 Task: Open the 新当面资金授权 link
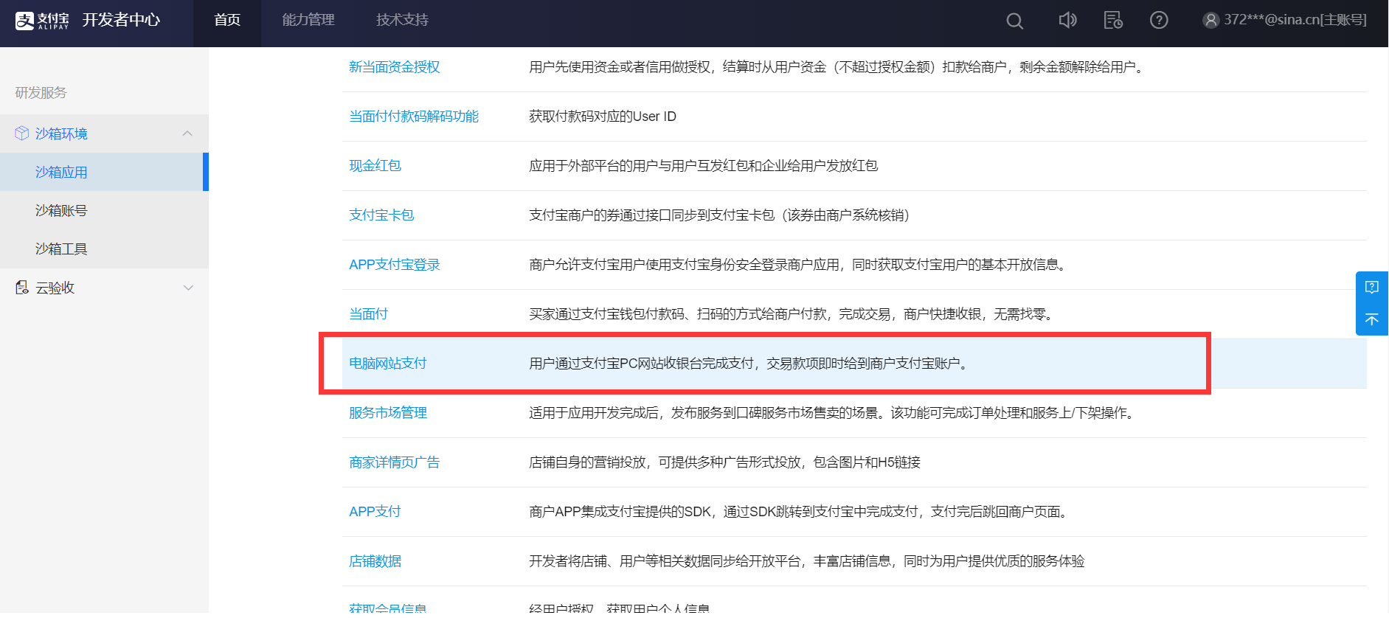(394, 67)
